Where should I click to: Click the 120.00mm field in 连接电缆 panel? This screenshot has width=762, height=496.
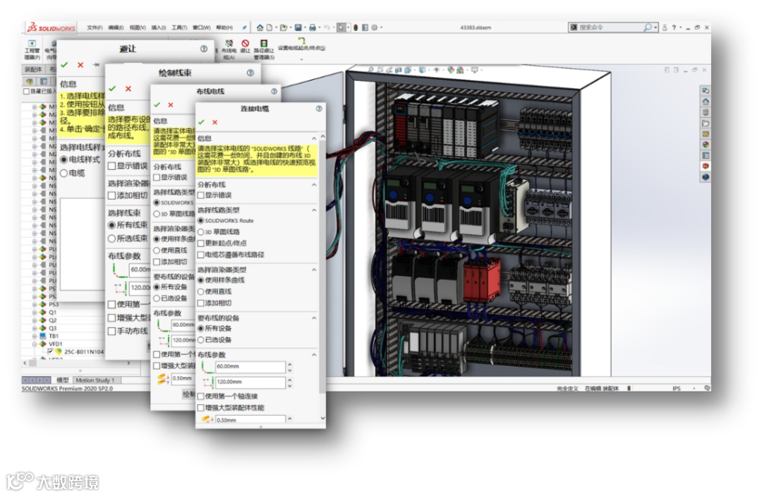pos(250,382)
